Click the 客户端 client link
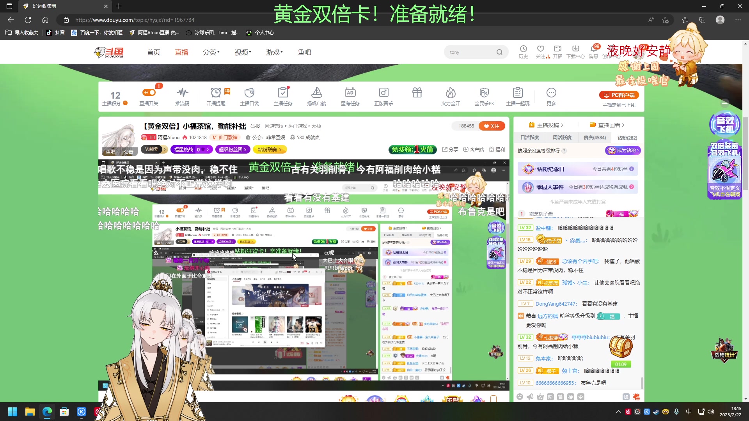Image resolution: width=749 pixels, height=421 pixels. [x=473, y=149]
